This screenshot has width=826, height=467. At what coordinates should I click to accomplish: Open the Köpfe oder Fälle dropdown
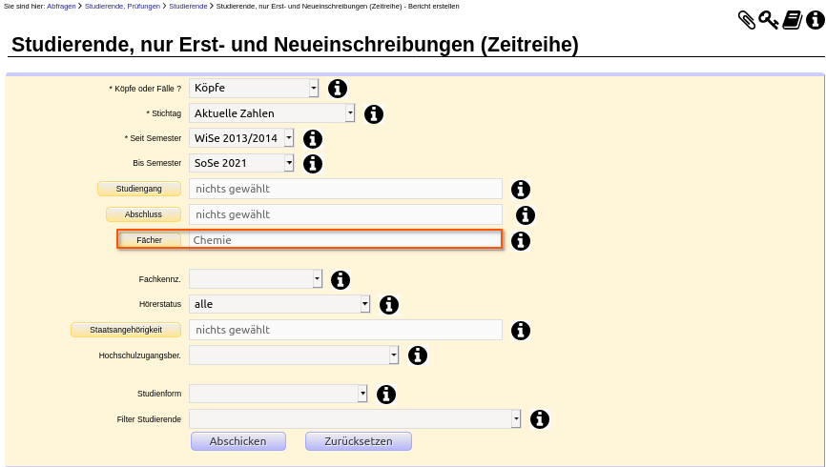[x=254, y=88]
